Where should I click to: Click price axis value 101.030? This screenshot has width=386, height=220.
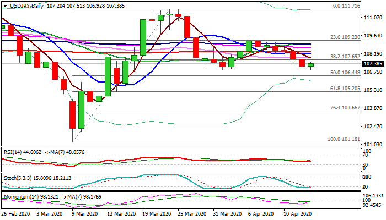point(373,144)
